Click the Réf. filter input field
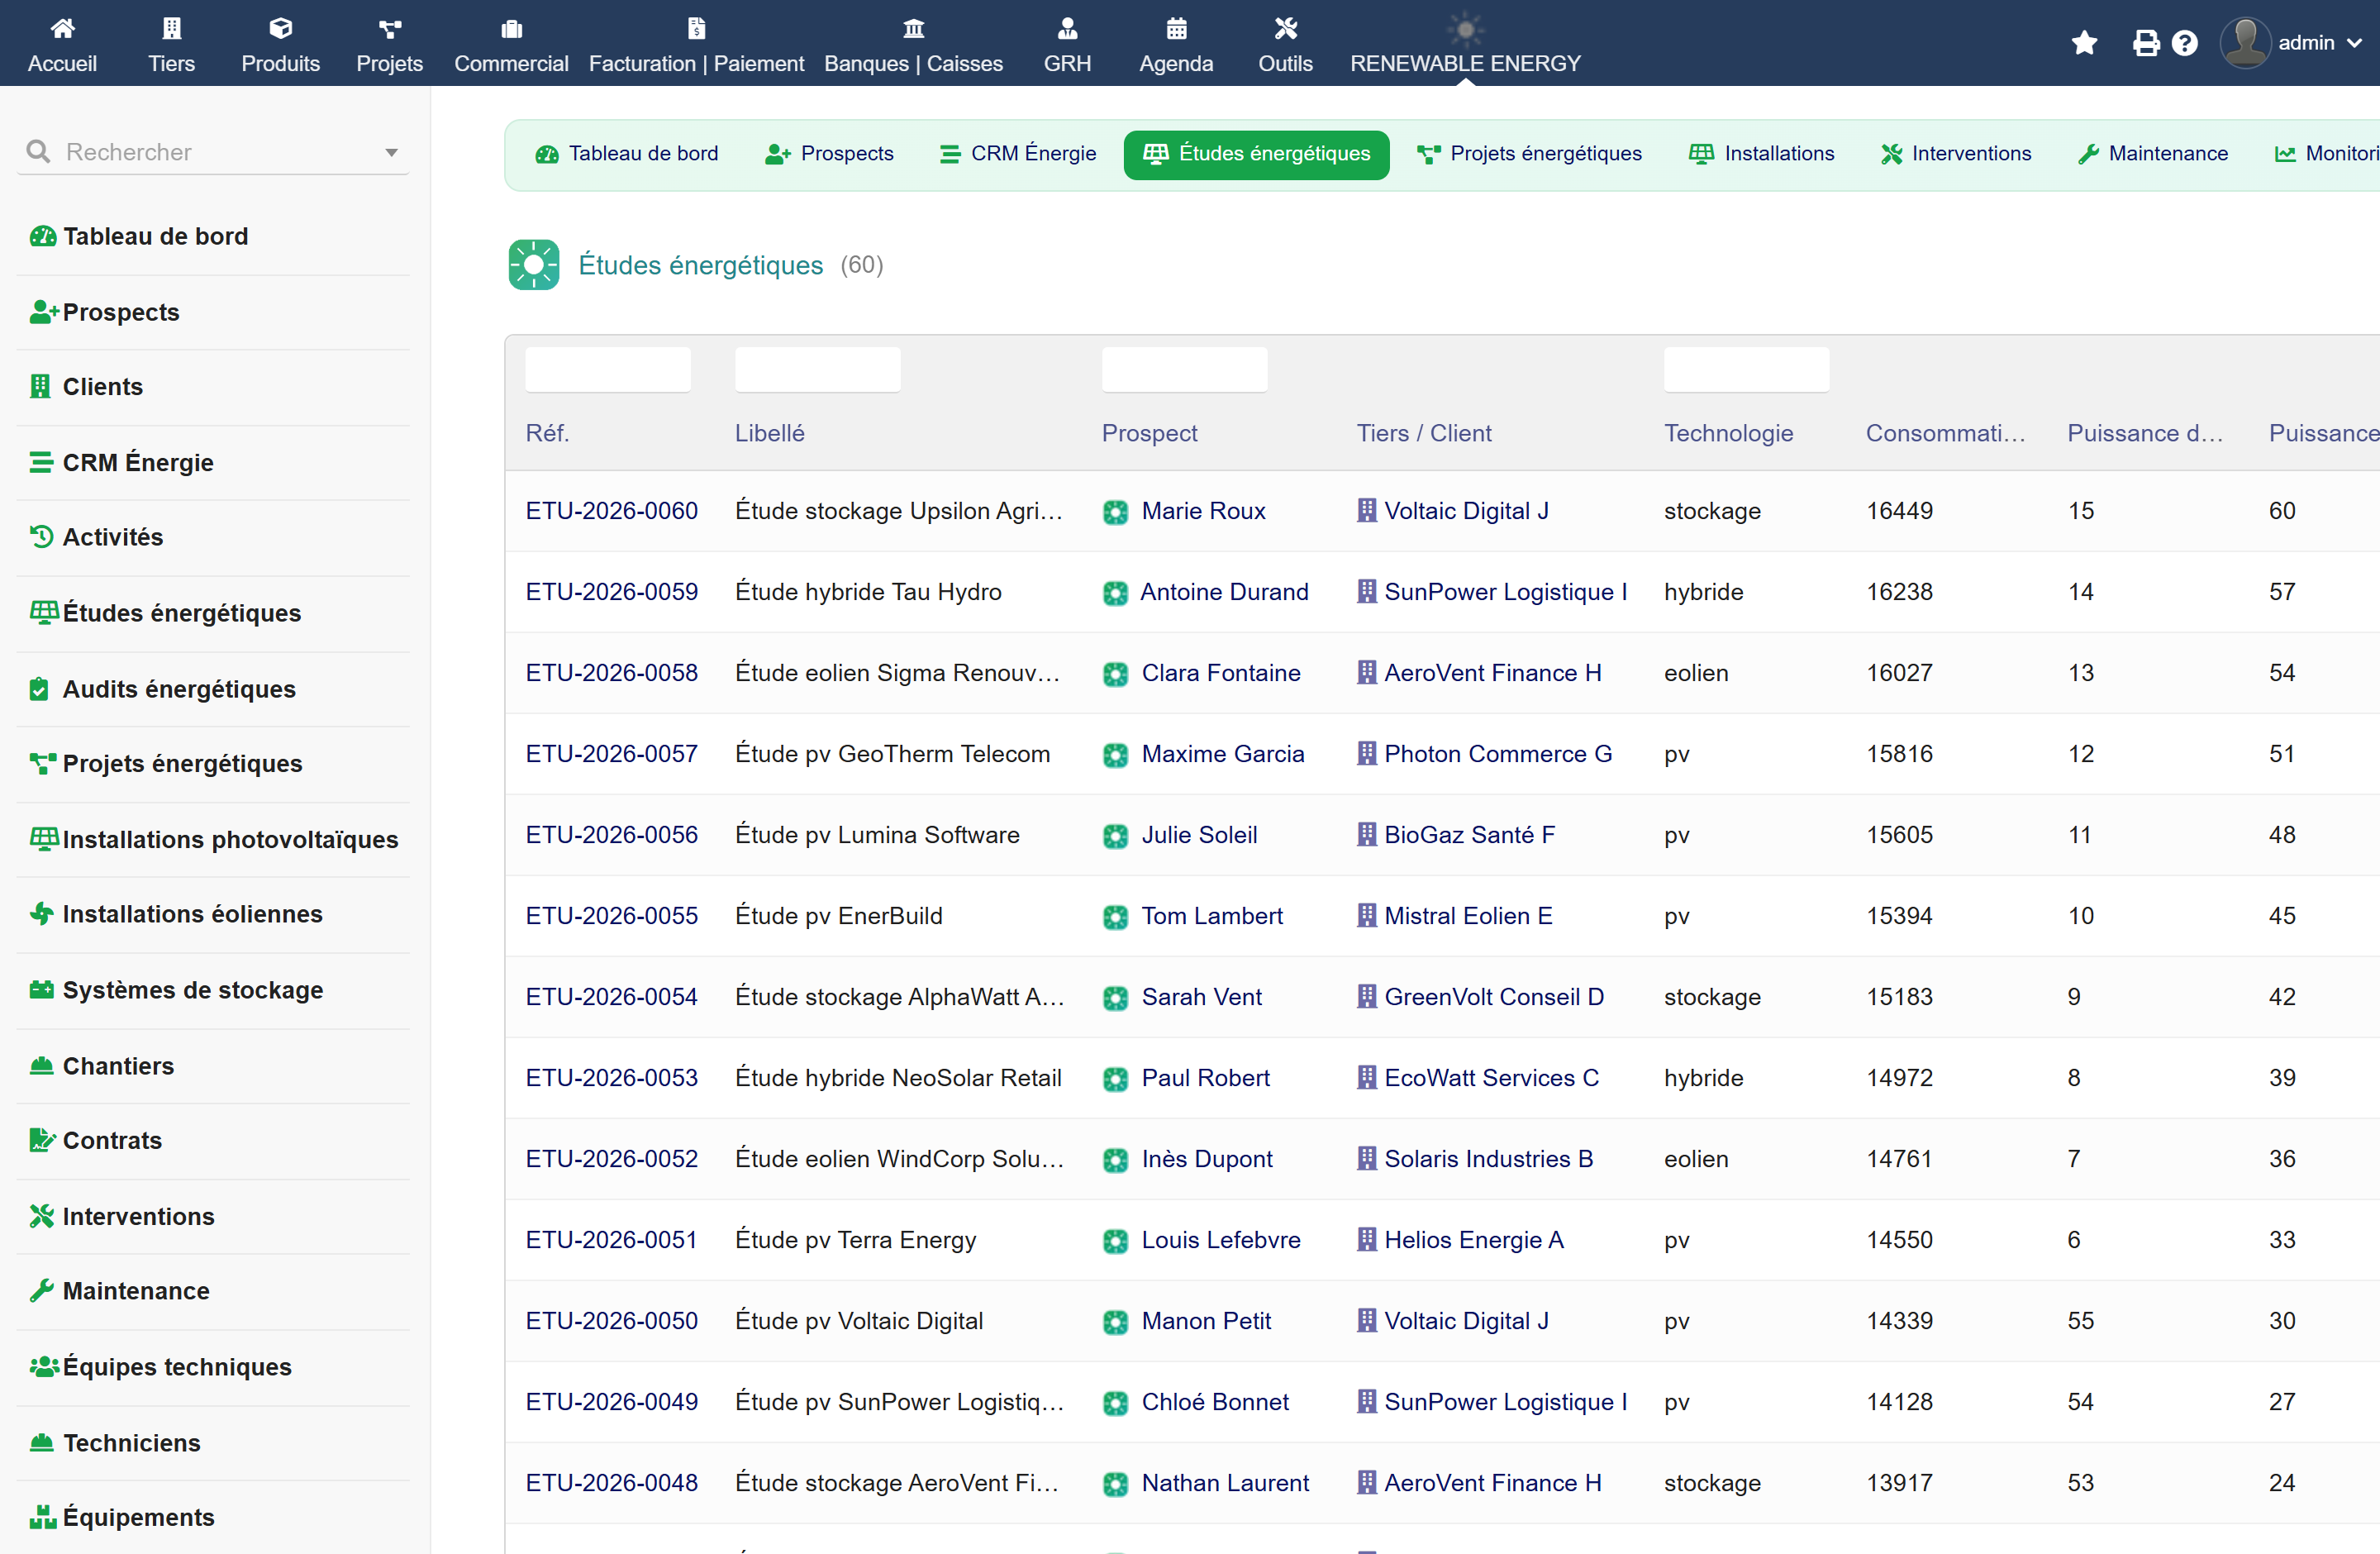 [x=608, y=369]
